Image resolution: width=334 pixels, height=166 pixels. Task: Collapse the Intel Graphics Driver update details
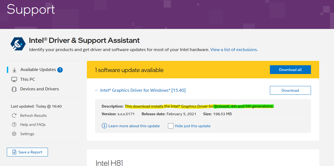tap(96, 90)
